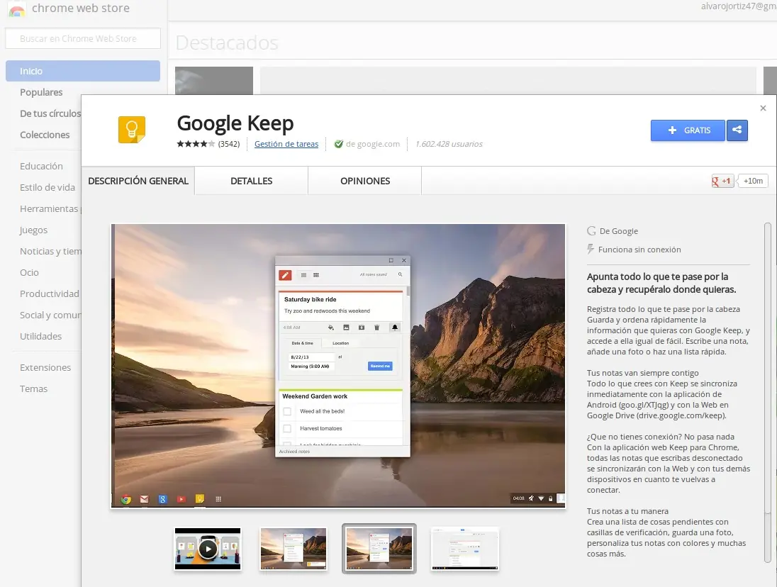Viewport: 777px width, 587px height.
Task: Open the Gestión de tareas category link
Action: pyautogui.click(x=286, y=144)
